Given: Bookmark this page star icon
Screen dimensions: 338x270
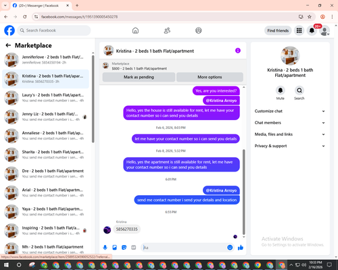Looking at the screenshot, I should pos(310,17).
